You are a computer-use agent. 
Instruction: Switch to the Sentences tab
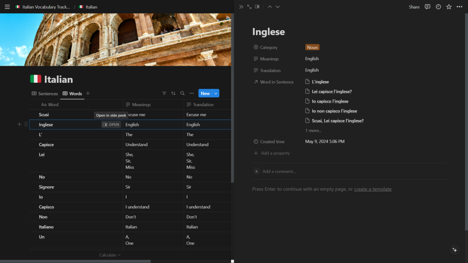point(45,94)
